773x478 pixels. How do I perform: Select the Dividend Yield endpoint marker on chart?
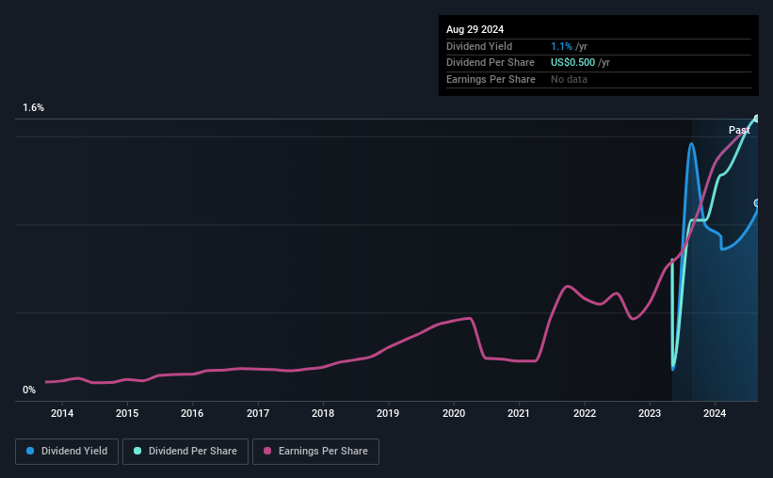(x=757, y=203)
